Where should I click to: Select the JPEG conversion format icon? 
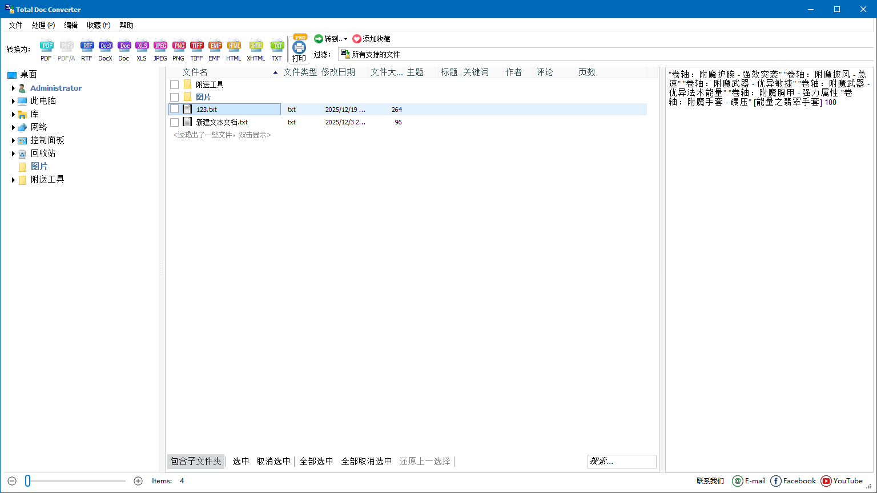pyautogui.click(x=160, y=46)
